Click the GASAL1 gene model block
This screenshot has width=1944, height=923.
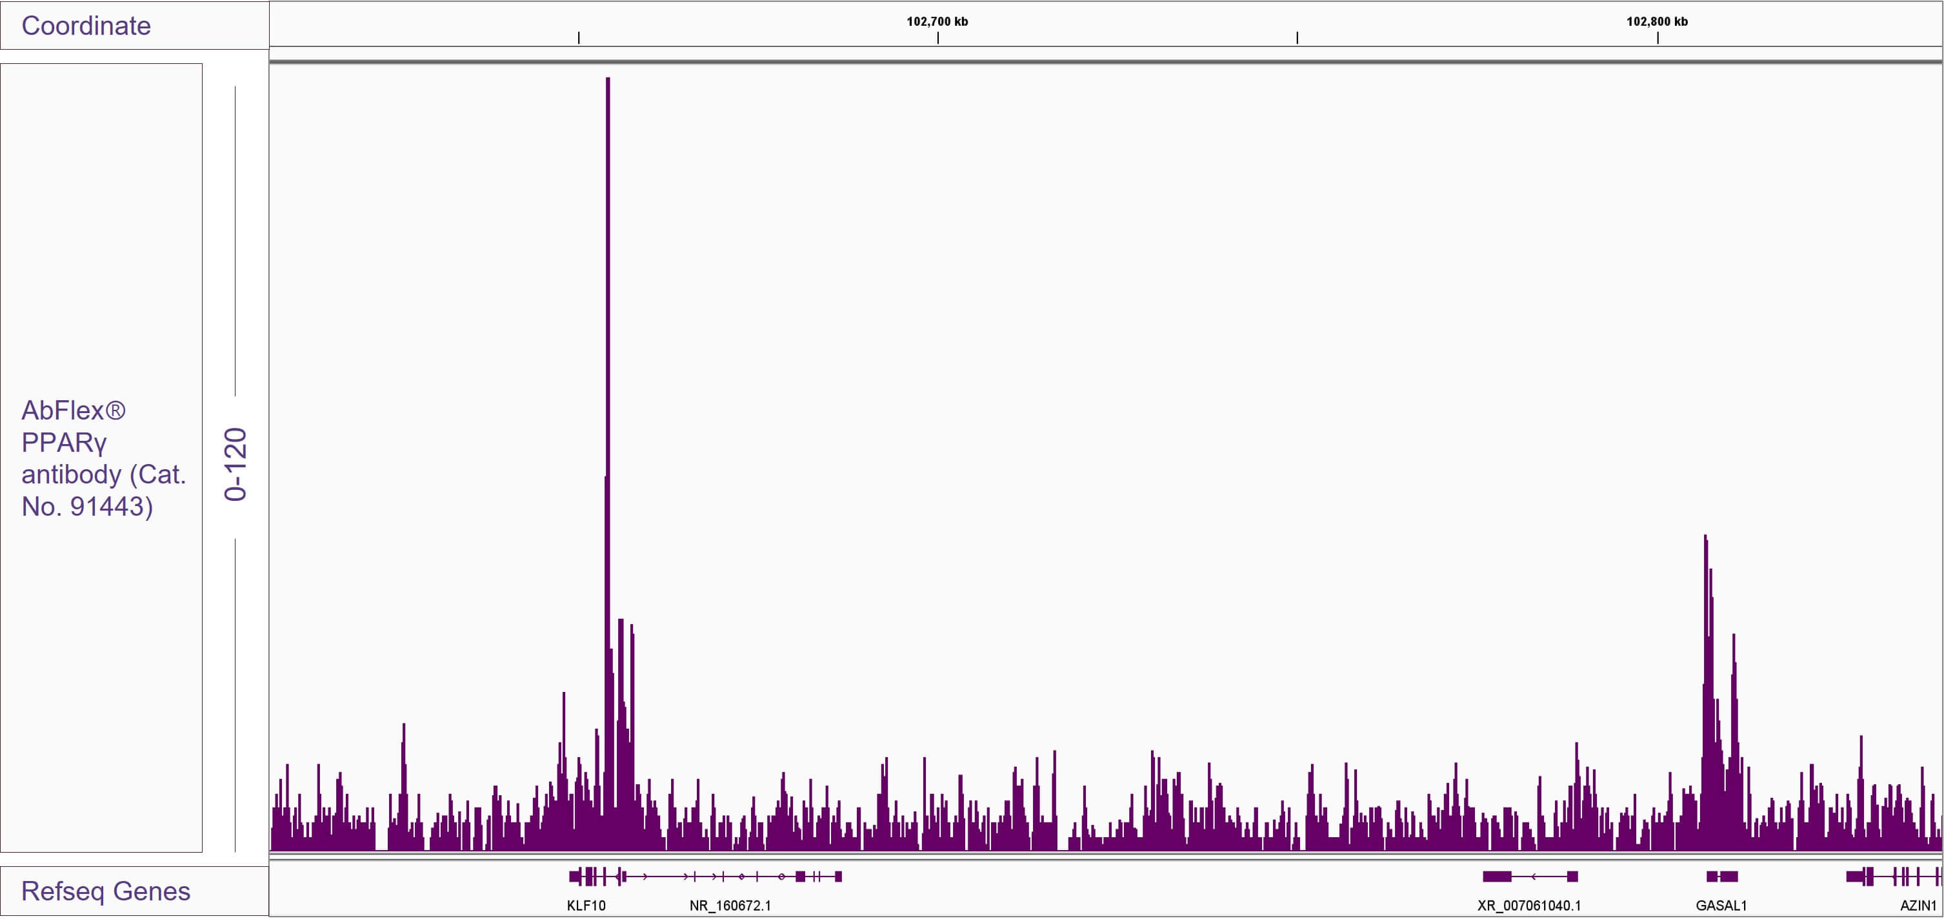pos(1722,877)
